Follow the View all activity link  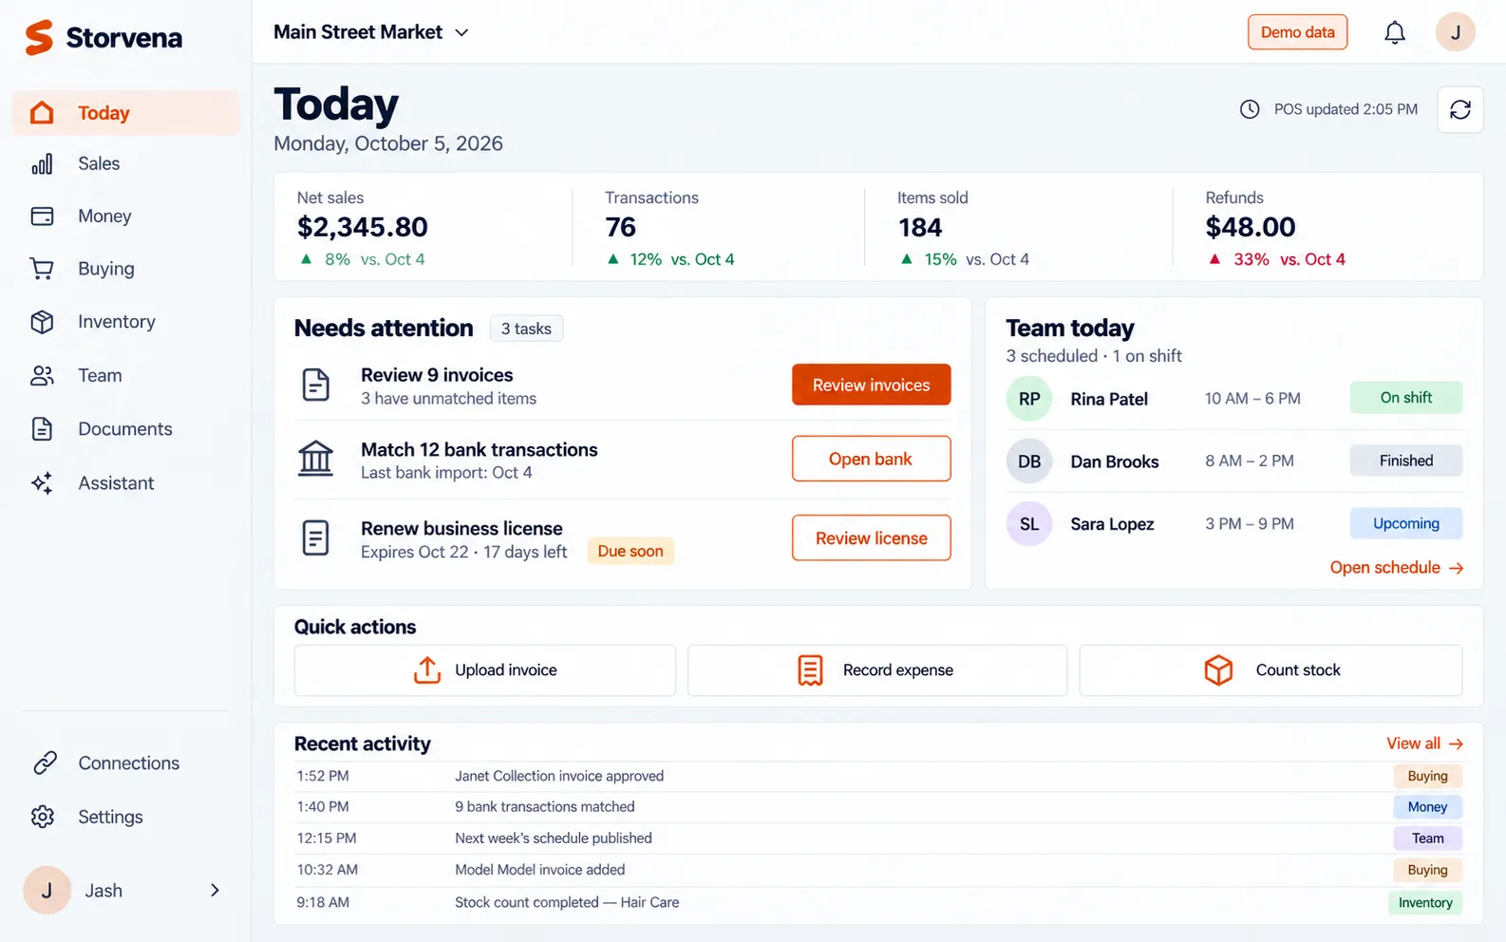point(1424,744)
